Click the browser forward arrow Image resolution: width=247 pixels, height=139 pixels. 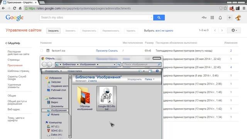pos(9,8)
